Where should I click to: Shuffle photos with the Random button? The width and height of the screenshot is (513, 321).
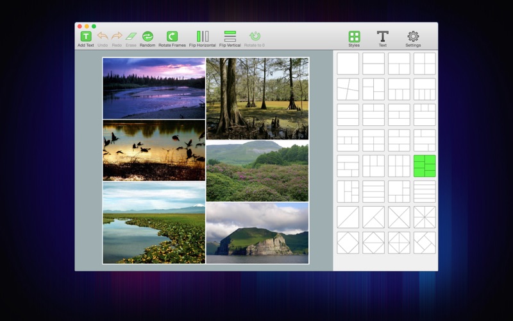[x=147, y=39]
